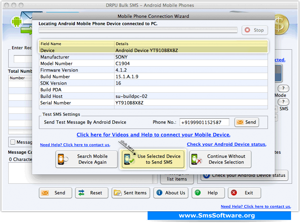300x223 pixels.
Task: Click question mark button above Mode
Action: 283,88
